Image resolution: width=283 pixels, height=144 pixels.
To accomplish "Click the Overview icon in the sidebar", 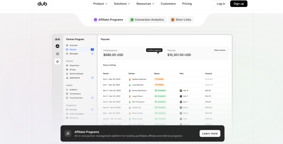I will [67, 46].
